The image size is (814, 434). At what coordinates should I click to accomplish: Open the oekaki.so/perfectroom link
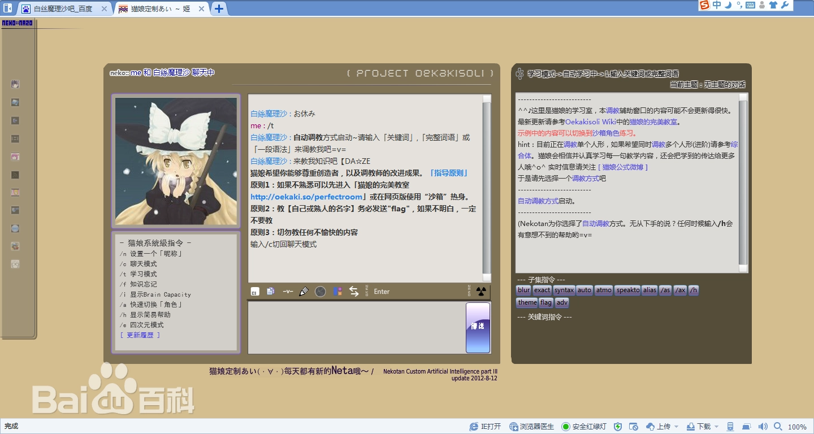306,197
